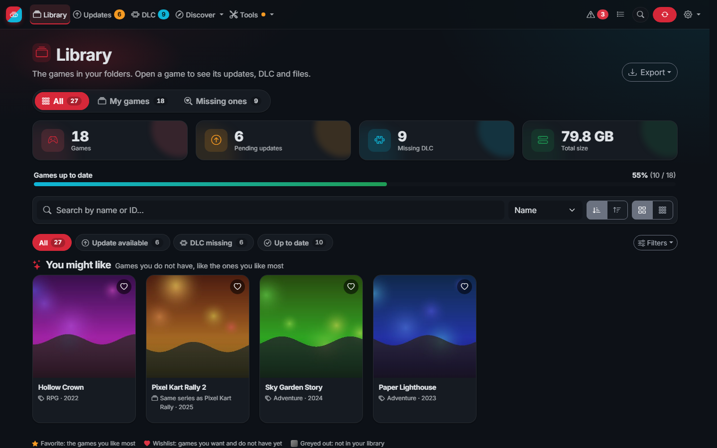Open the alerts warning icon with badge 3

[597, 14]
